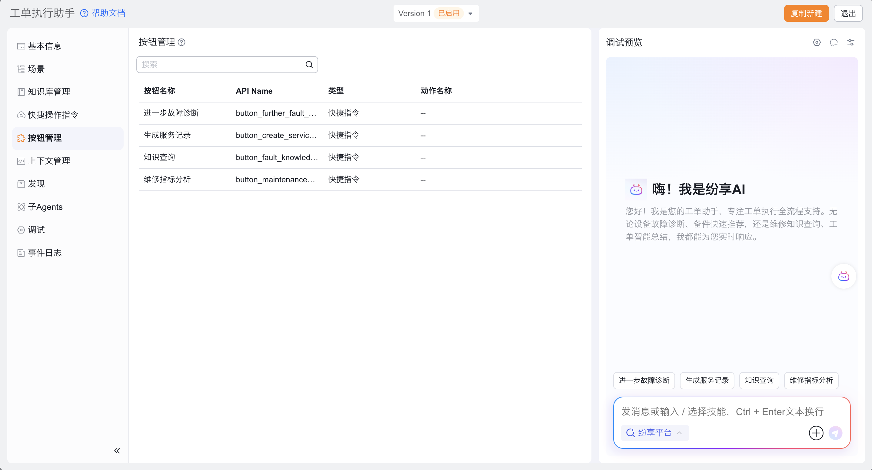Collapse the left sidebar with double chevron
This screenshot has width=872, height=470.
click(x=117, y=450)
